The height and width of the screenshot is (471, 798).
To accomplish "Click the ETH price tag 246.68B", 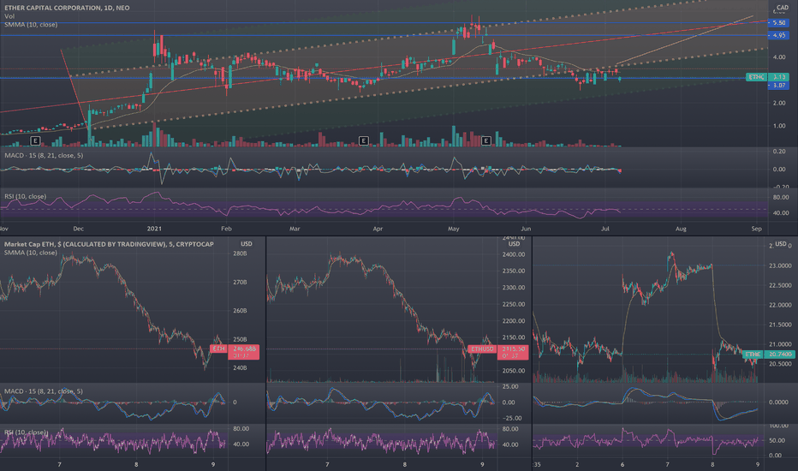I will tap(235, 352).
